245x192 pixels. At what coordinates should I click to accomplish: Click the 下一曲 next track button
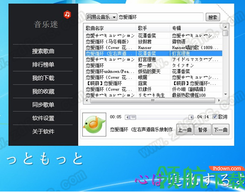(221, 130)
